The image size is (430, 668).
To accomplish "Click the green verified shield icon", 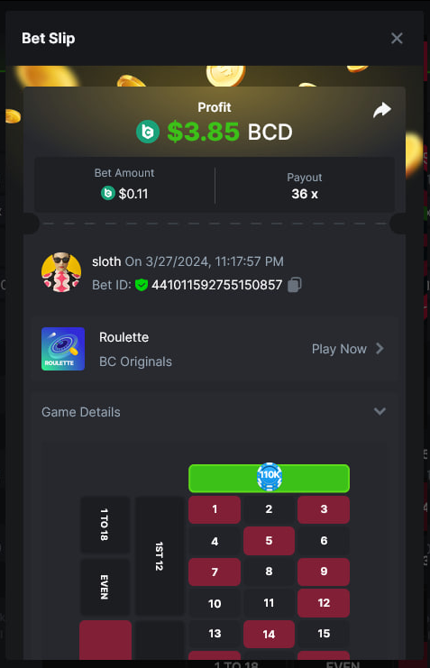I will tap(141, 285).
